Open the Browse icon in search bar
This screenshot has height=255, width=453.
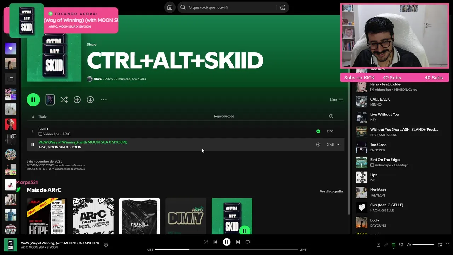pos(282,7)
